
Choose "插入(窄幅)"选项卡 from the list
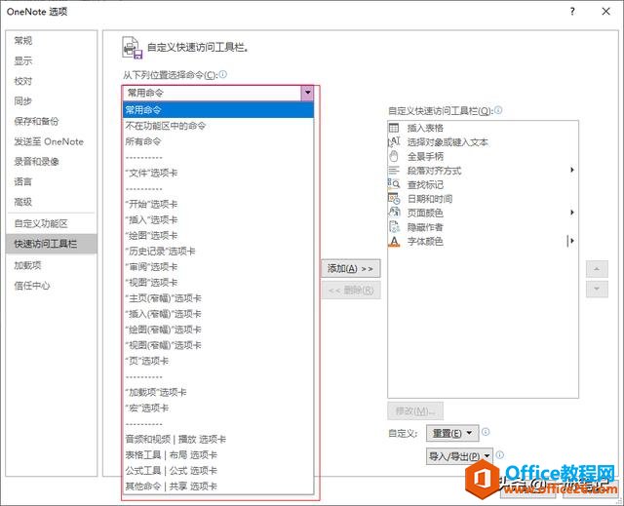click(218, 314)
